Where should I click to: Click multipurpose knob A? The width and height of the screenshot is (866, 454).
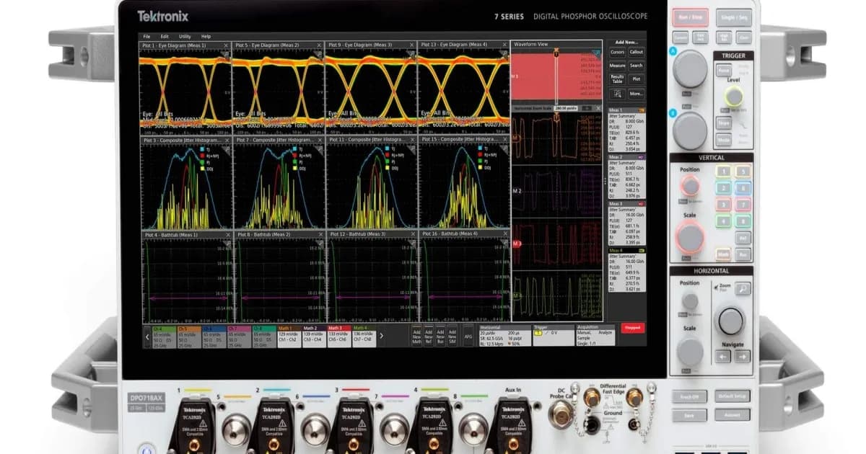coord(690,69)
